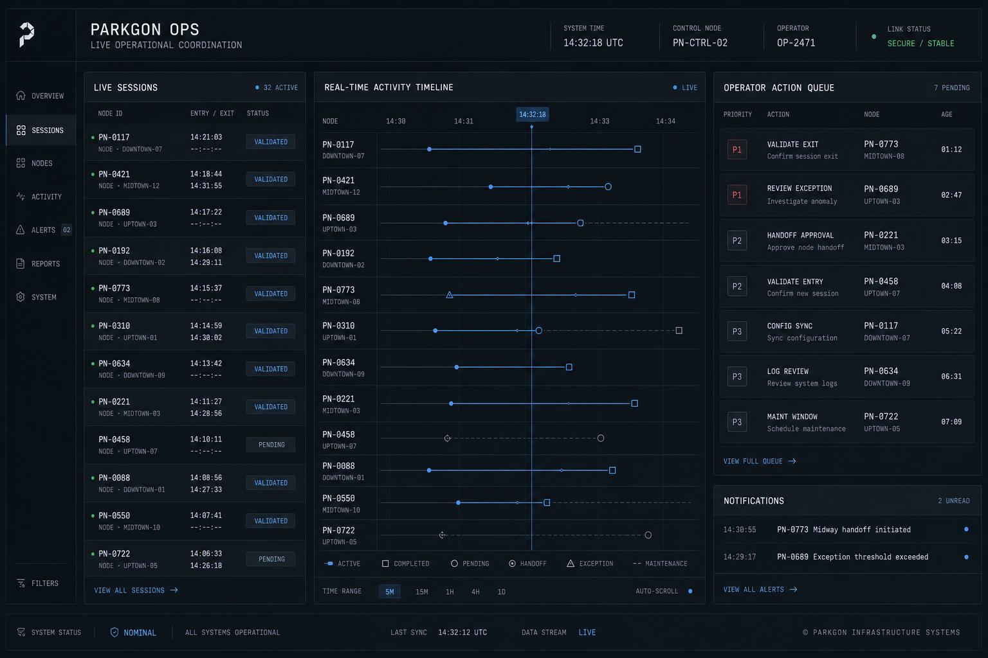Select the PN-0310 session row

(195, 332)
